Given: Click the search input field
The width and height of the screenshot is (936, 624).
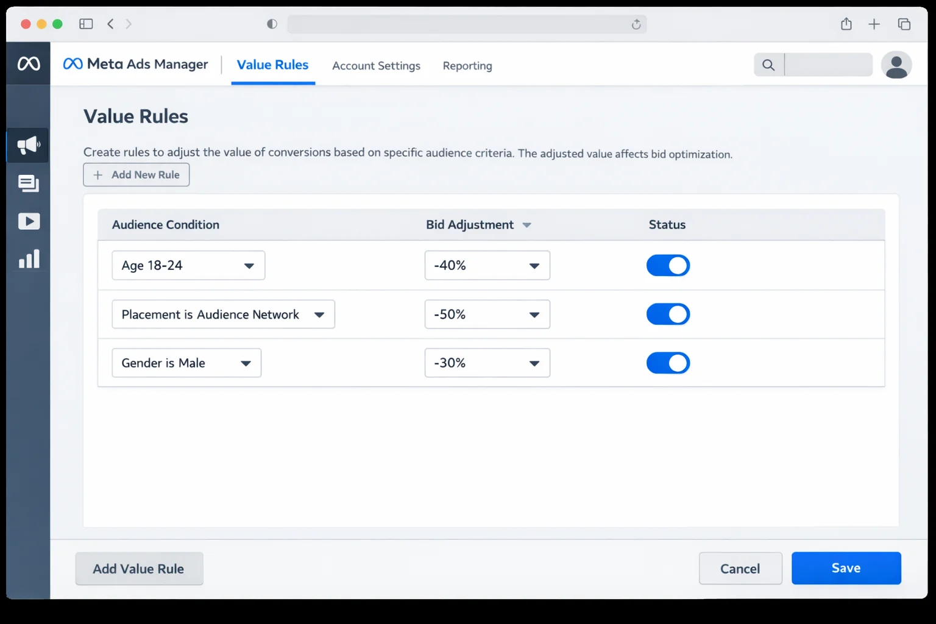Looking at the screenshot, I should tap(828, 65).
